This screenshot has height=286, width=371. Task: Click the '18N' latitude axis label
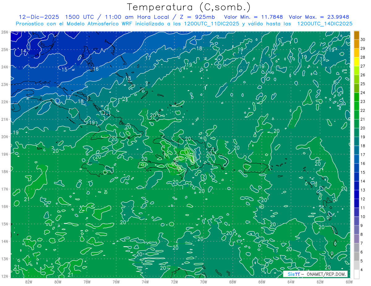click(4, 172)
